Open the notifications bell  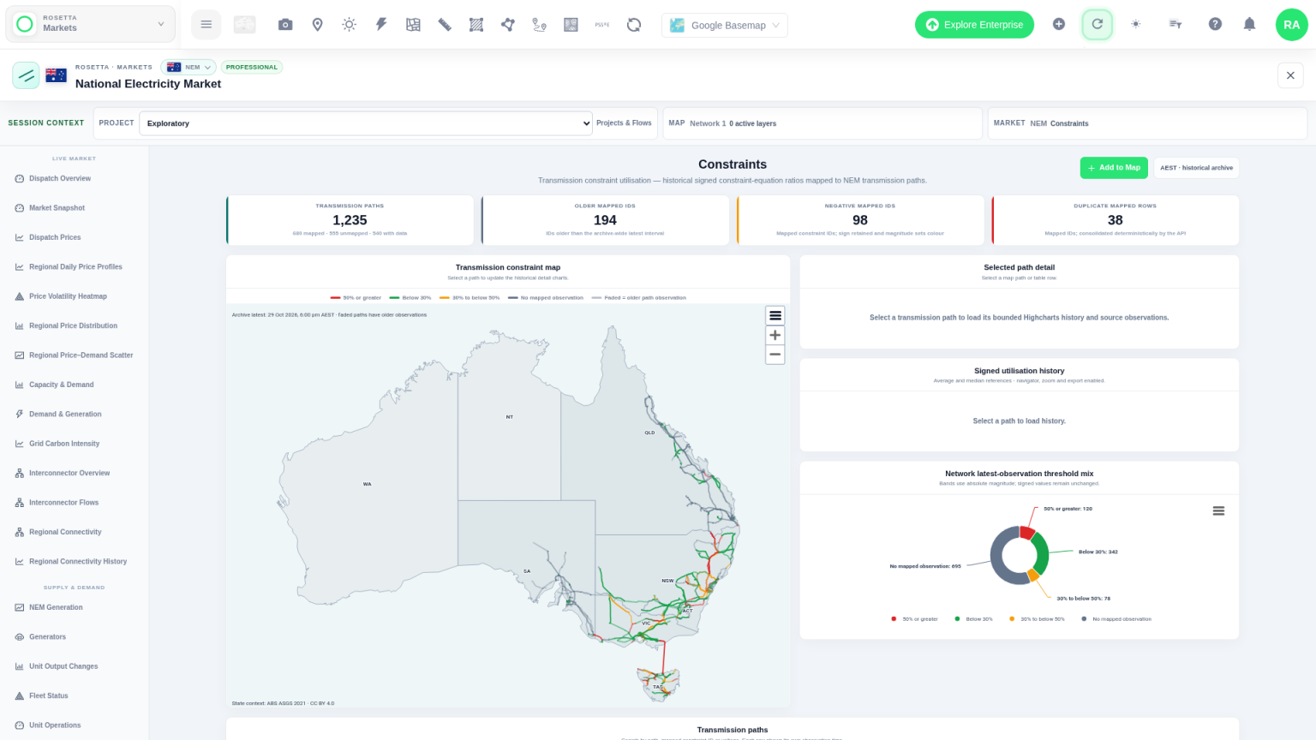tap(1249, 25)
